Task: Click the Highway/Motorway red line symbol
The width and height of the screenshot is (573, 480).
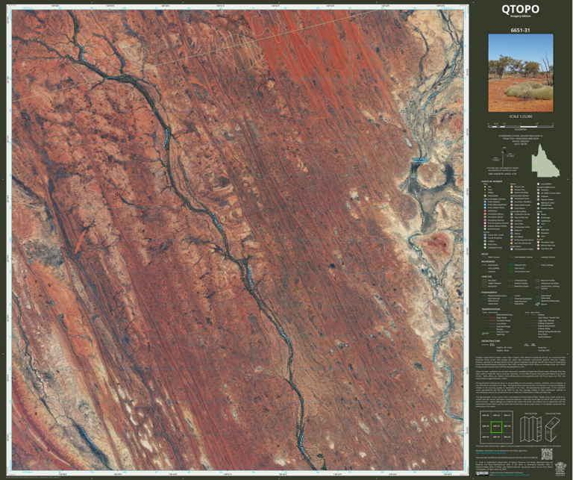Action: pyautogui.click(x=492, y=315)
